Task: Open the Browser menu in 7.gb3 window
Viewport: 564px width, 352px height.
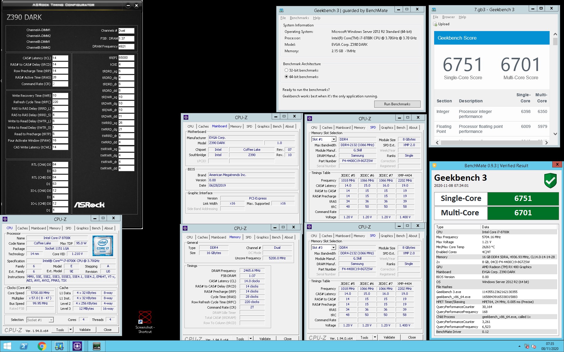Action: [449, 17]
